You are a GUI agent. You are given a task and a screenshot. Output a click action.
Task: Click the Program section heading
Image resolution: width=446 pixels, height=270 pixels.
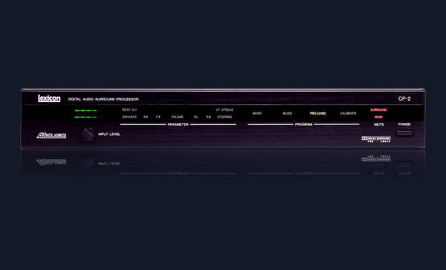(303, 124)
